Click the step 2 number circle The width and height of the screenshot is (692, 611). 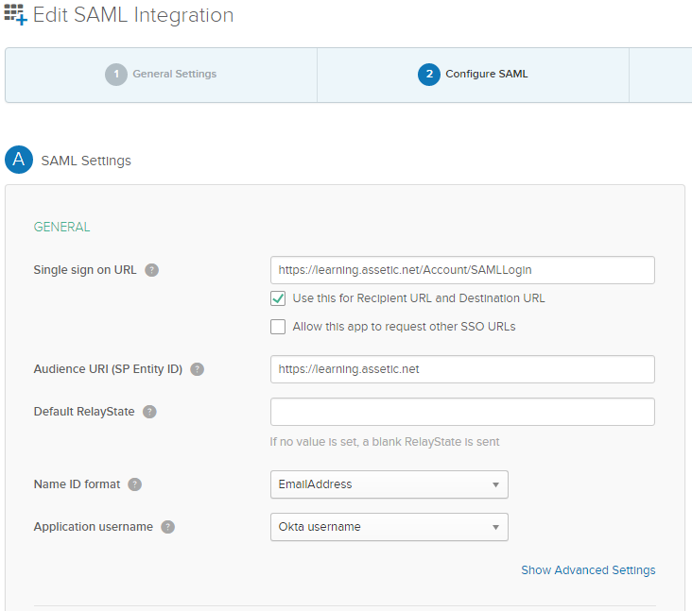click(429, 74)
